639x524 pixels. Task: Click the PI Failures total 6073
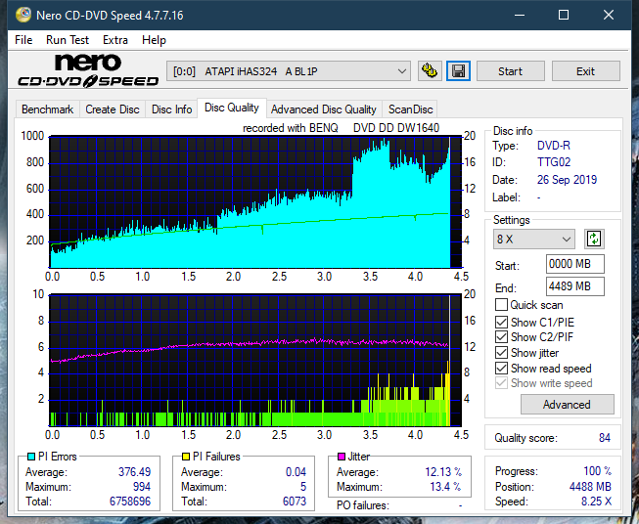(295, 502)
